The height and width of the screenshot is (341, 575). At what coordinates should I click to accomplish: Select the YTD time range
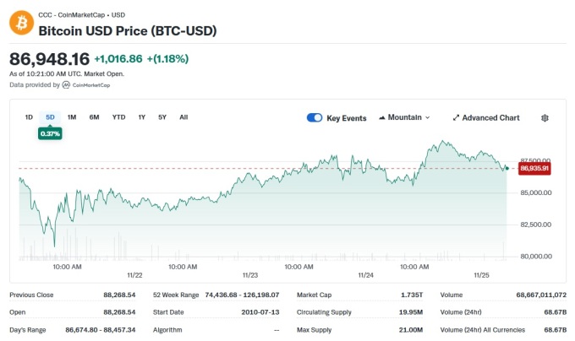118,116
